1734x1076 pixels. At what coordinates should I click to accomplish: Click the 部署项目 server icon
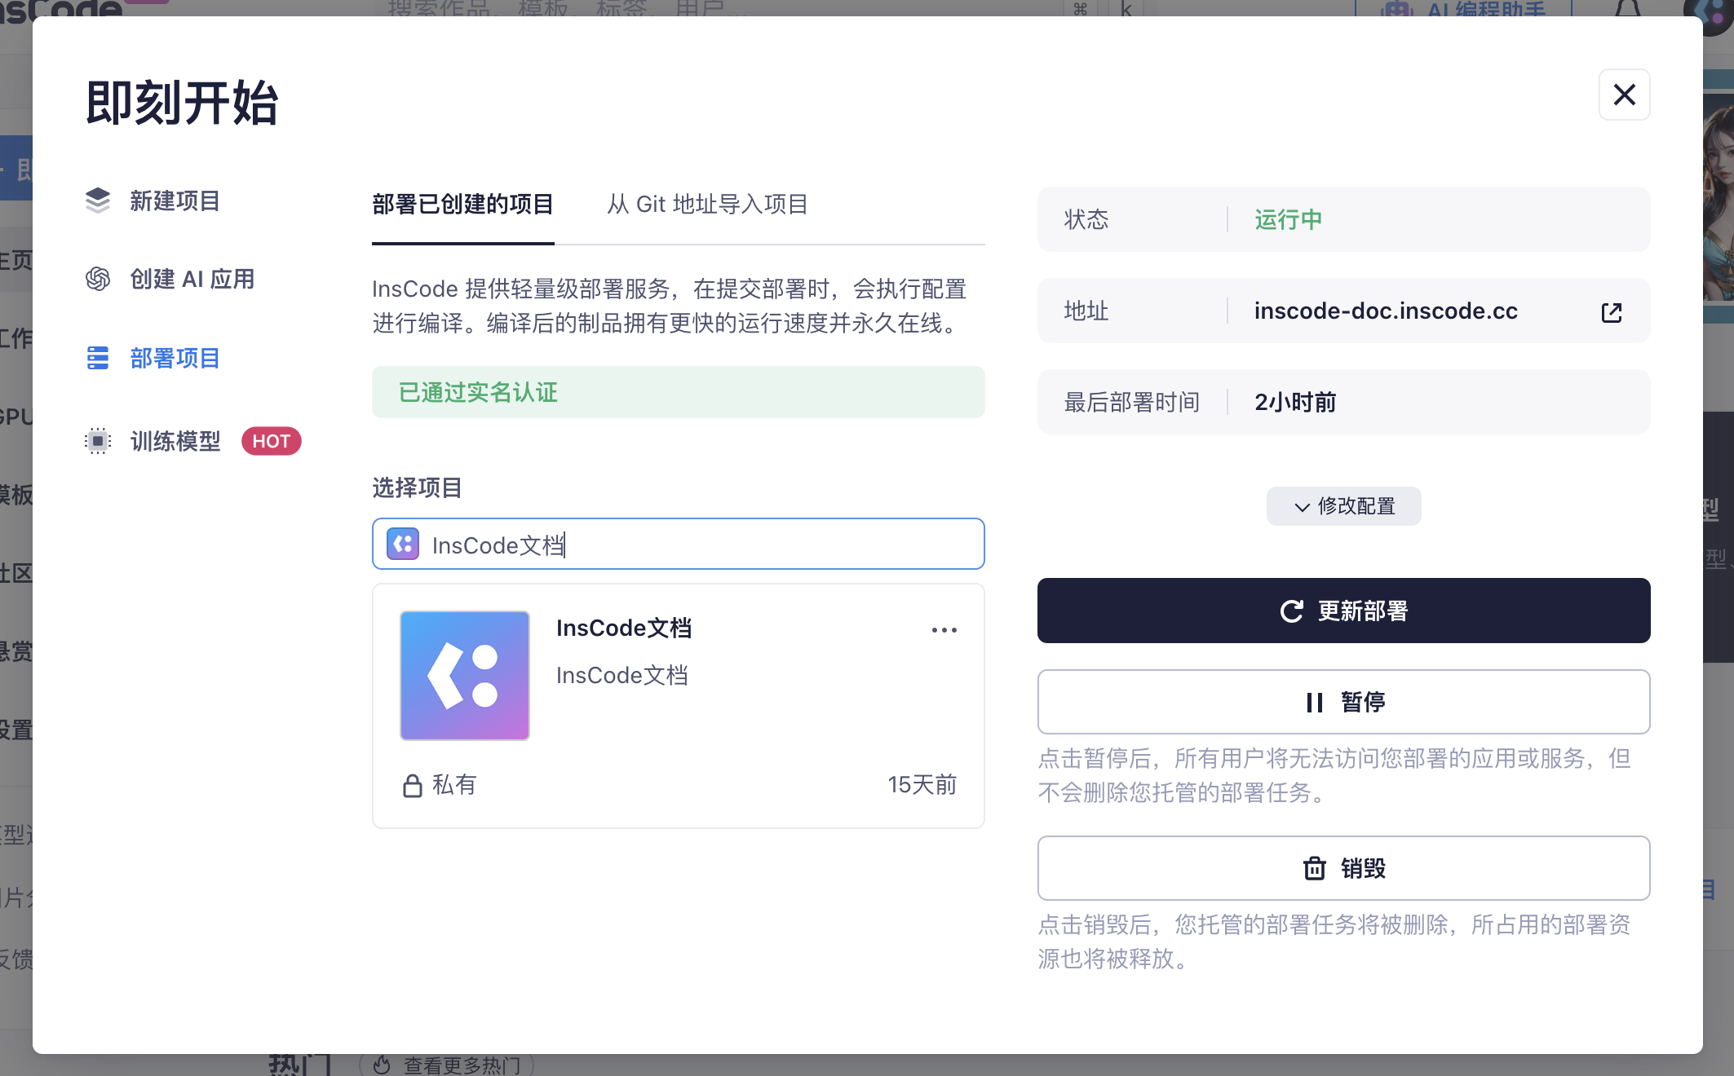tap(98, 358)
